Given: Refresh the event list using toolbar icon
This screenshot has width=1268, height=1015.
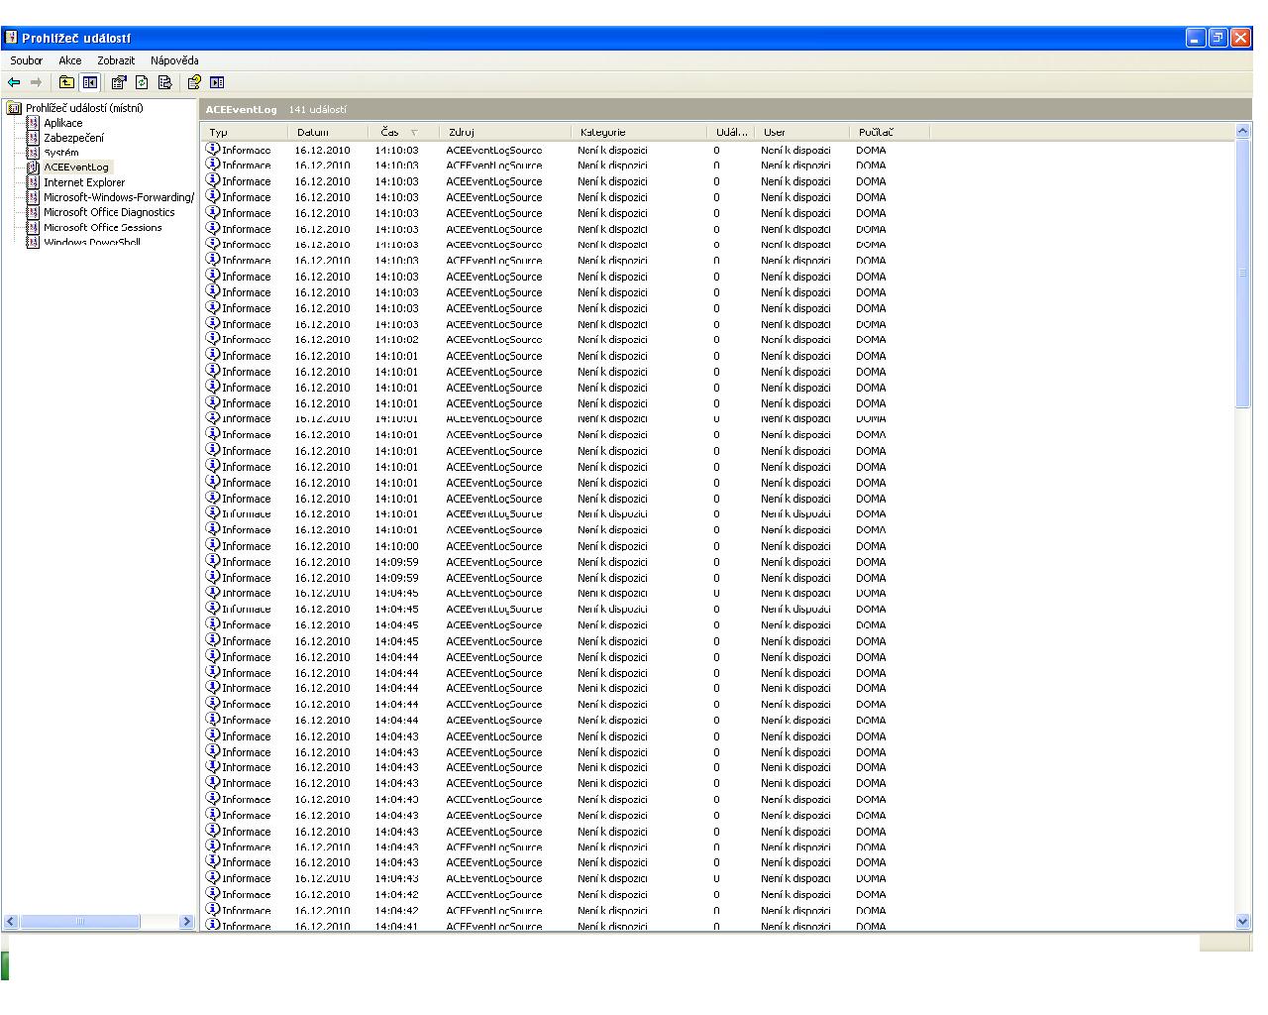Looking at the screenshot, I should (142, 82).
